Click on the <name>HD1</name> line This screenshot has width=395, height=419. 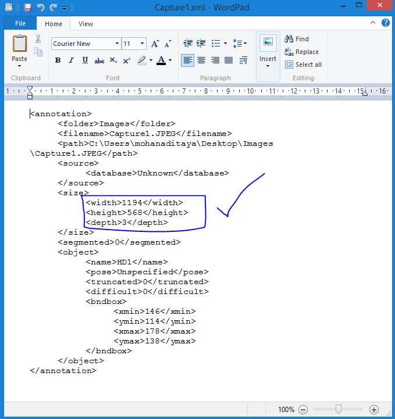pyautogui.click(x=127, y=262)
